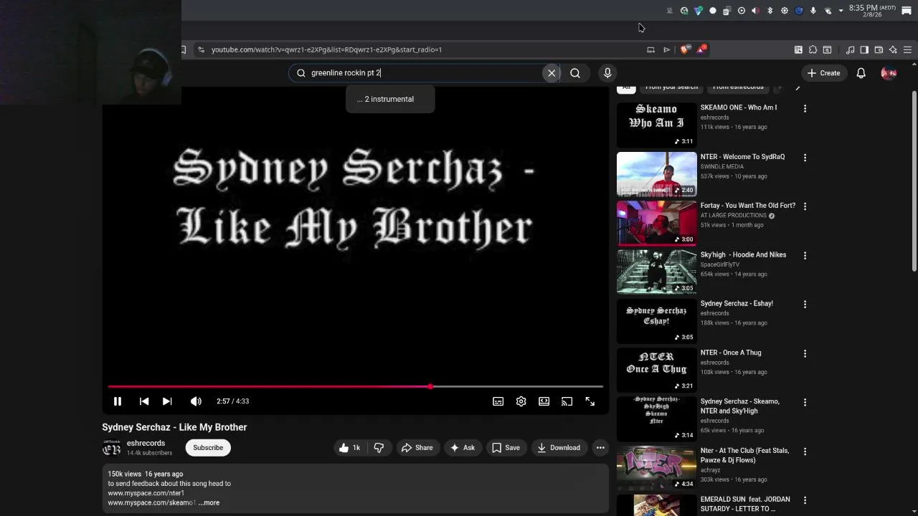This screenshot has width=918, height=516.
Task: Seek the red video progress bar
Action: 356,387
